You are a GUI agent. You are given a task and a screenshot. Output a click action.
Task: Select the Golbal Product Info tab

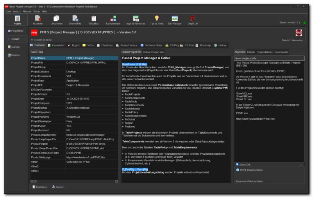coord(153,52)
